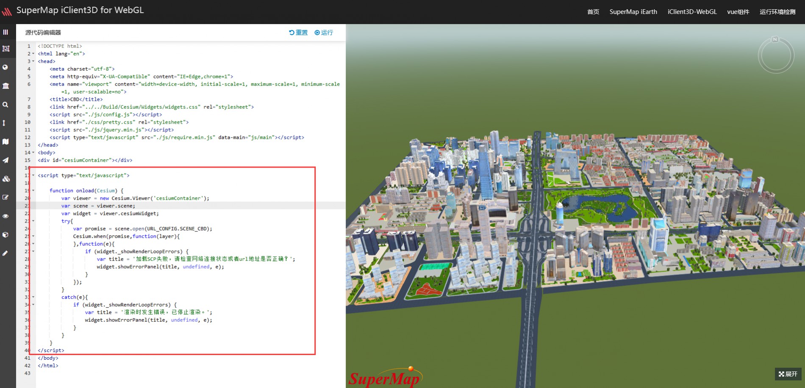Expand the 3D view with 展开 button
The height and width of the screenshot is (388, 805).
pos(788,374)
